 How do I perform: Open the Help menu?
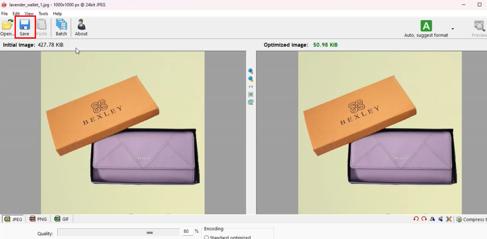[57, 14]
